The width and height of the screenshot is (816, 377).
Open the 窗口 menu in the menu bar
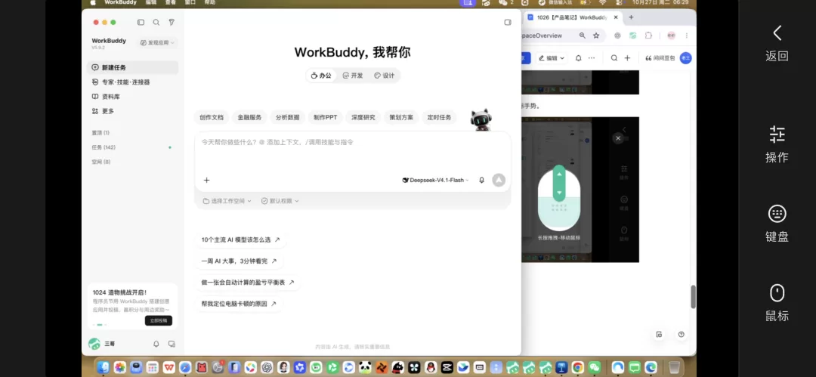[x=190, y=2]
